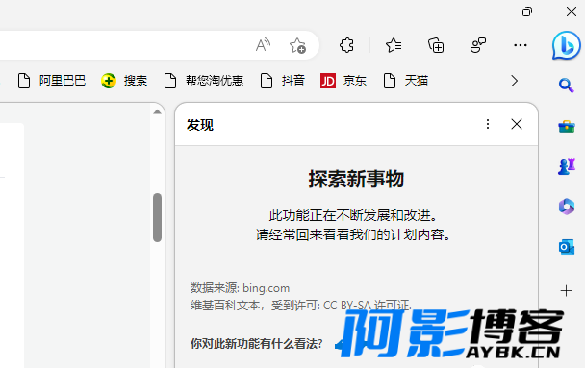Minimize the browser window

pyautogui.click(x=483, y=12)
